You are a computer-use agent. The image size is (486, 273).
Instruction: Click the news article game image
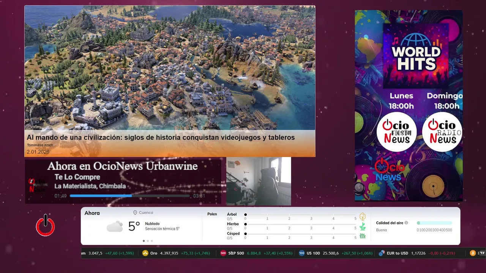coord(170,68)
